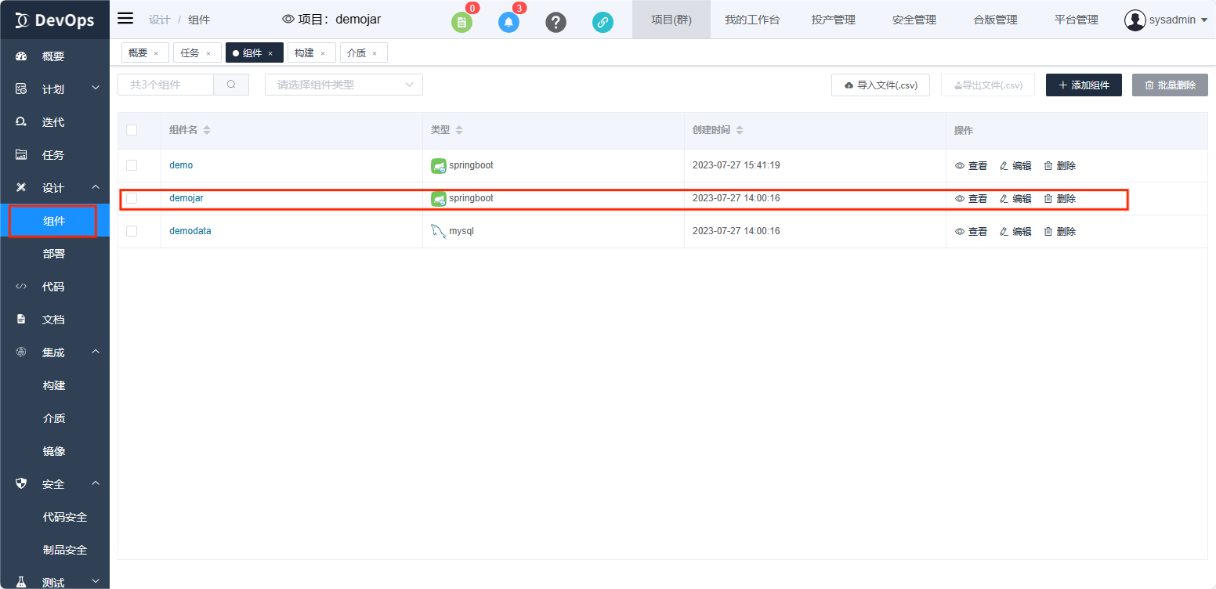Sort by type column arrows
Viewport: 1216px width, 589px height.
pyautogui.click(x=459, y=130)
